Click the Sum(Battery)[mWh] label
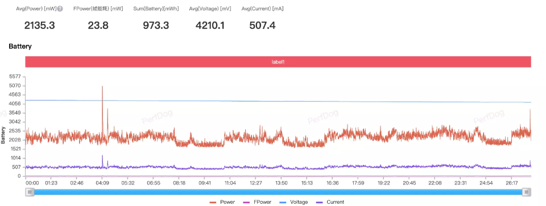Image resolution: width=546 pixels, height=206 pixels. pyautogui.click(x=156, y=9)
